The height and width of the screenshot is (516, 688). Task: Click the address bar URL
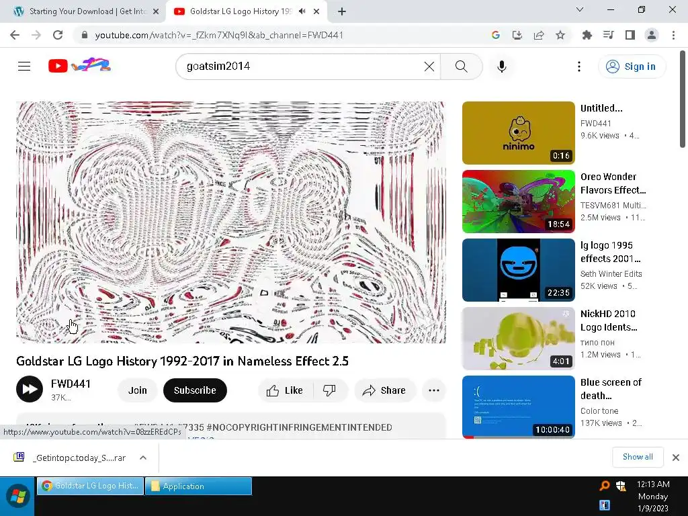(219, 35)
